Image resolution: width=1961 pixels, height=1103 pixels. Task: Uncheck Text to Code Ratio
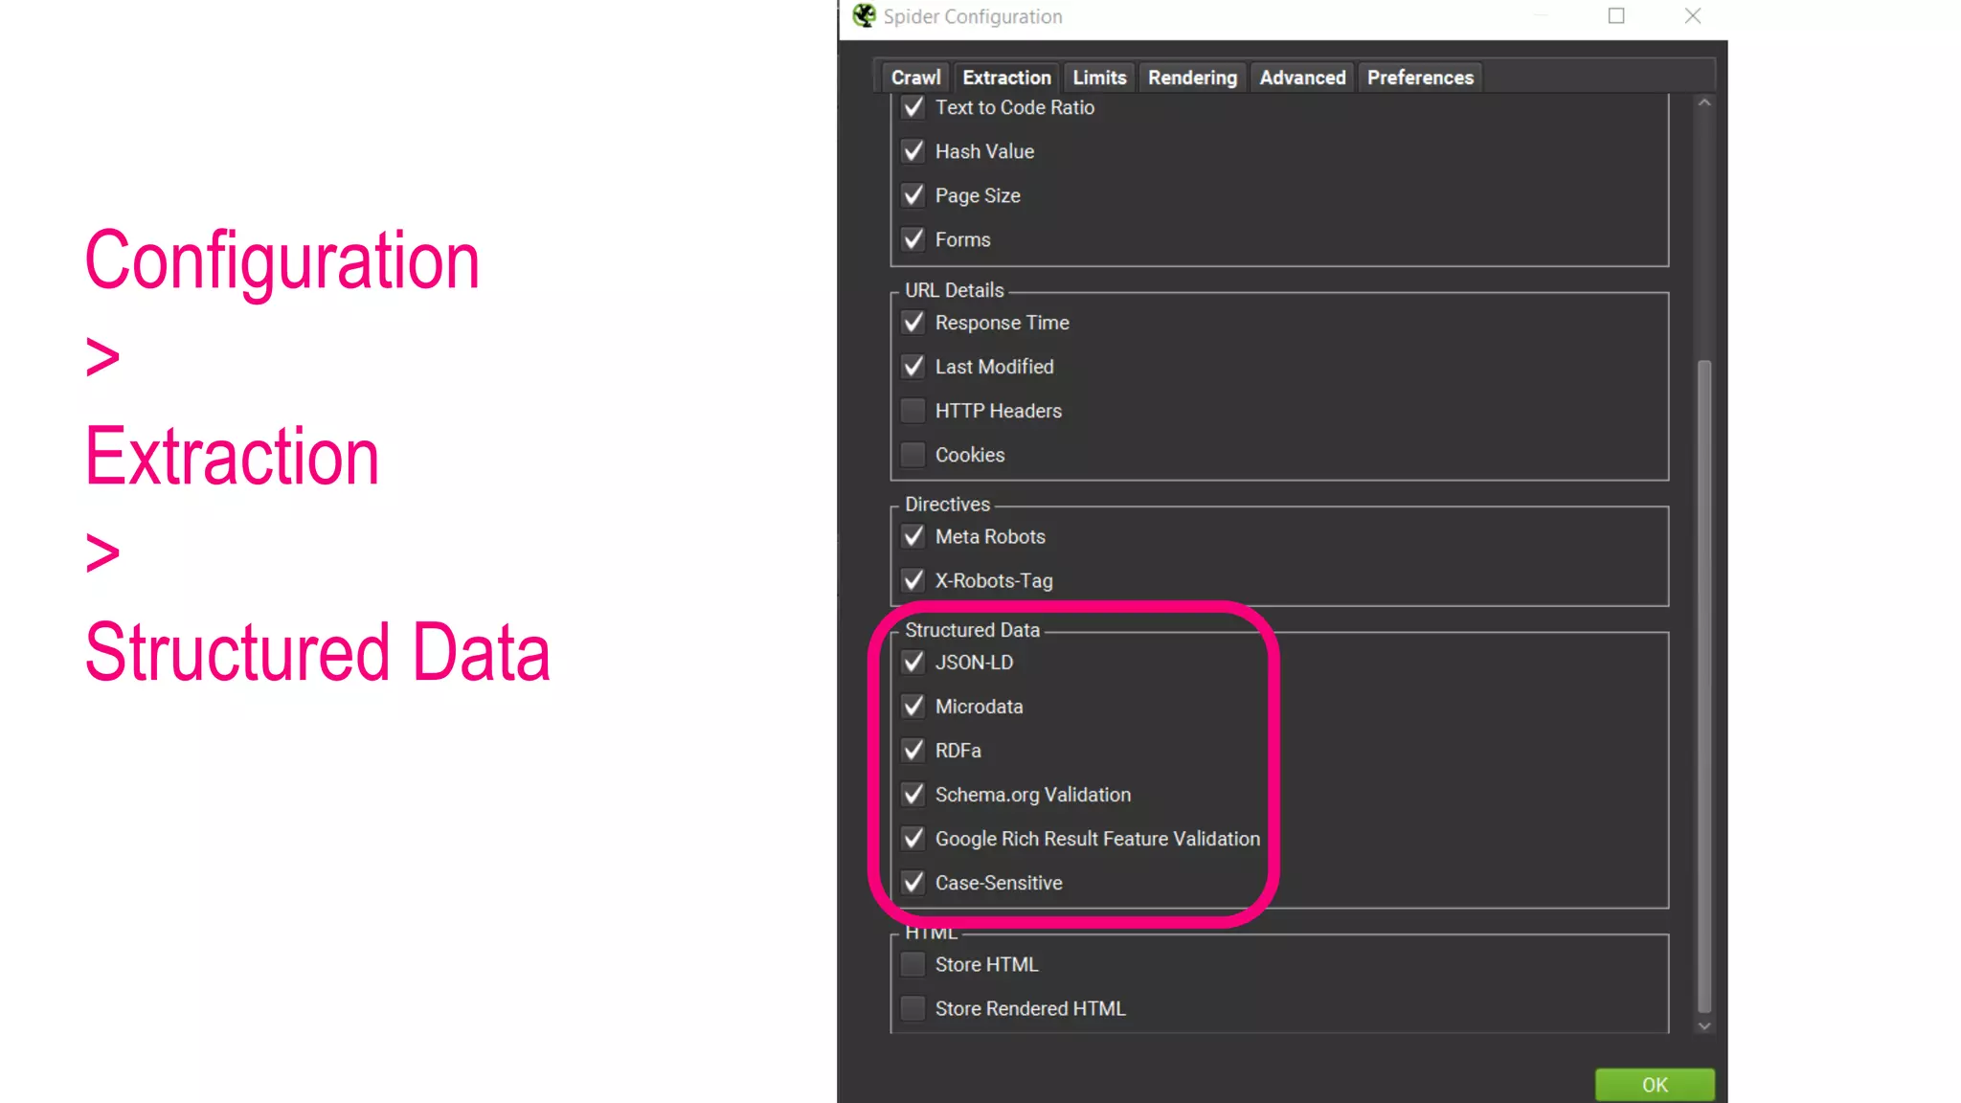tap(913, 107)
